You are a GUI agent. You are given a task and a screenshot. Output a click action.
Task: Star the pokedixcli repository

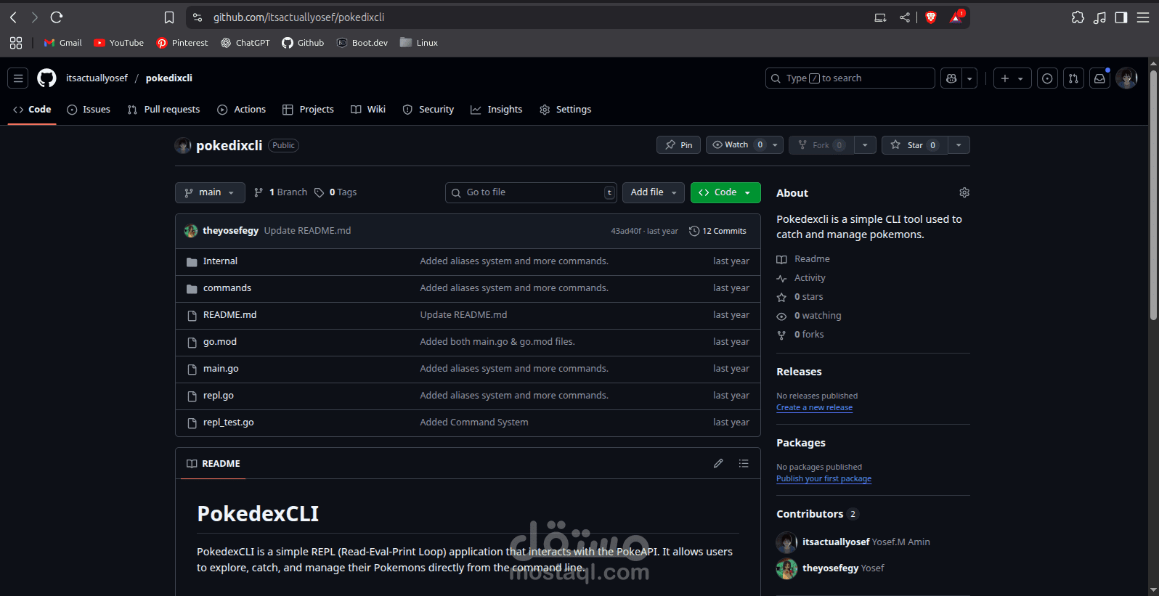point(915,145)
